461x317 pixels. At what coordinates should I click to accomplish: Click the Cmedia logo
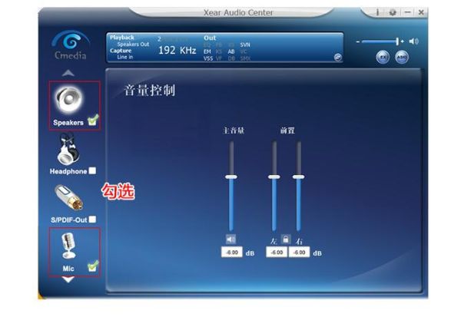68,48
